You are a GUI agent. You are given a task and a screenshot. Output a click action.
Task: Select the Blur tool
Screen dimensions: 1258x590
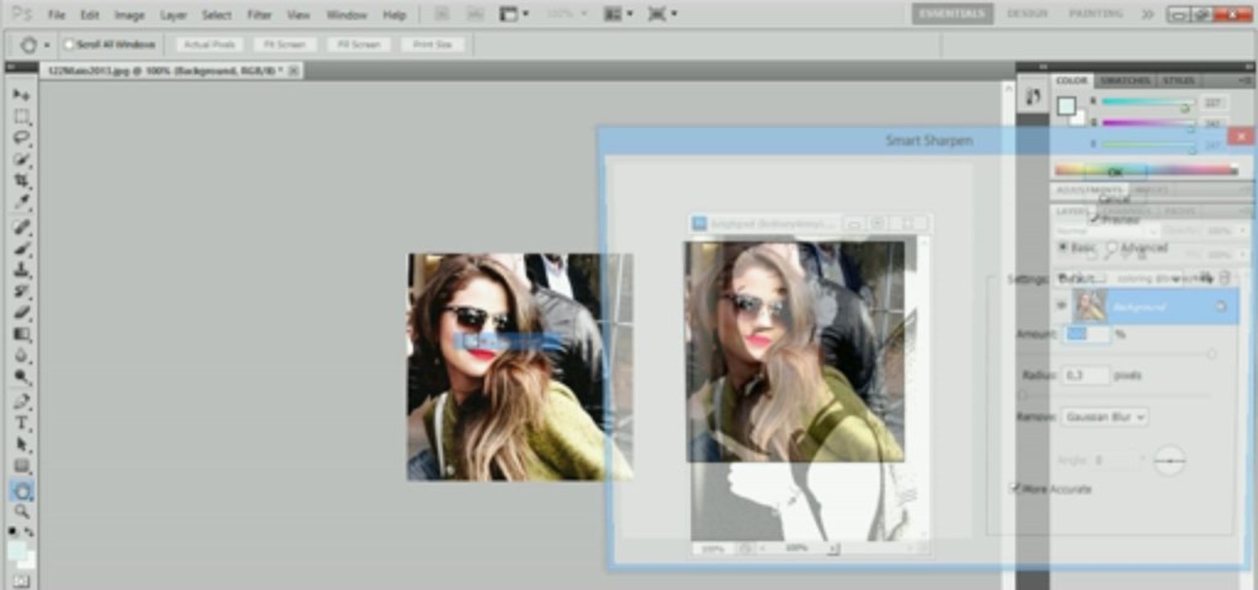(21, 355)
